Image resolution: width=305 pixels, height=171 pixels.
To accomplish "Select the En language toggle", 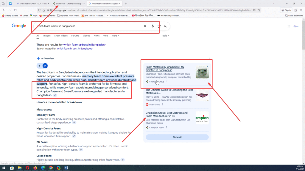I will (45, 66).
